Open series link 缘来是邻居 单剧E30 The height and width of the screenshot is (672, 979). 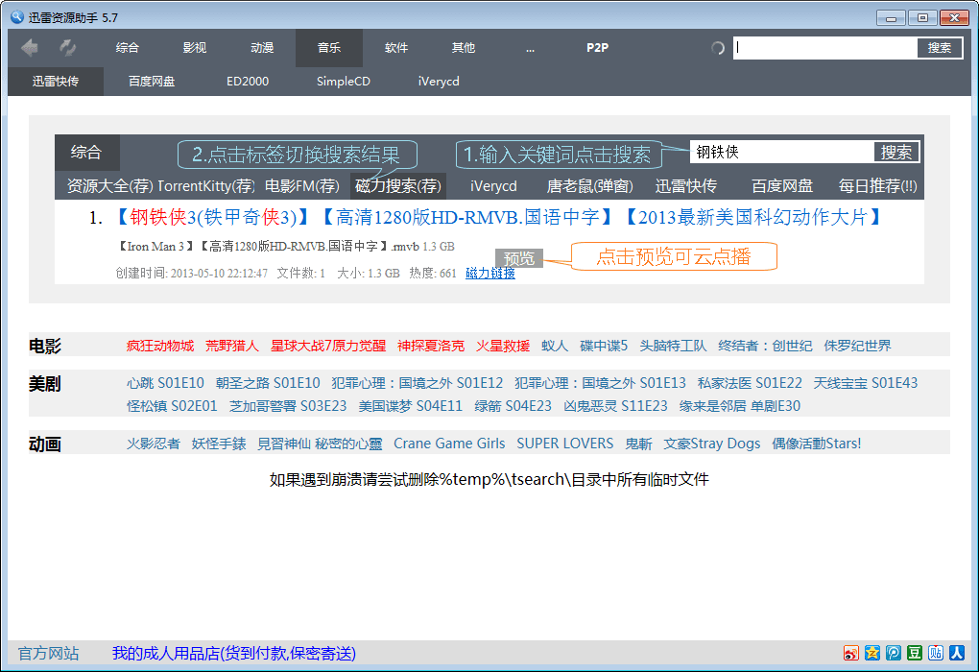[x=740, y=406]
